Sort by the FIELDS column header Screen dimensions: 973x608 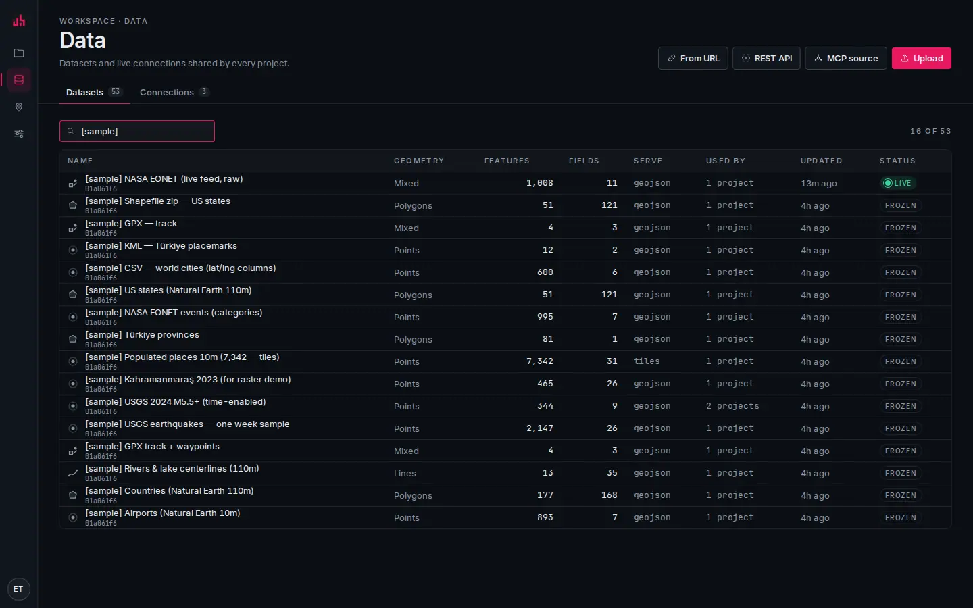pos(584,161)
